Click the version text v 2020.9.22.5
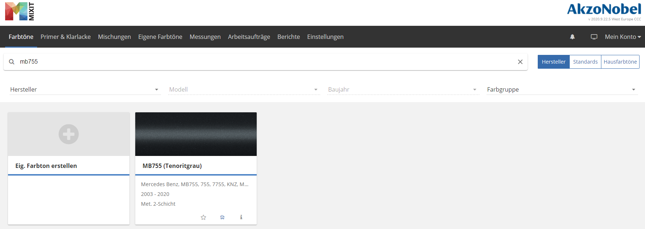Viewport: 645px width, 229px height. click(615, 19)
